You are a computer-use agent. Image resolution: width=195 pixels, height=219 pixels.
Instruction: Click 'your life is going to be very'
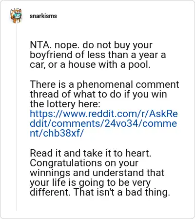(90, 182)
